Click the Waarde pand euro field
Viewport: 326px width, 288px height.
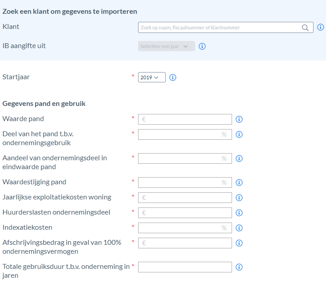[185, 119]
